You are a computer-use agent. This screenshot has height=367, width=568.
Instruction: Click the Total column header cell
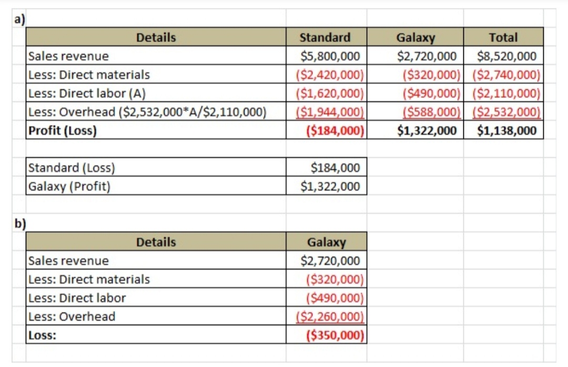click(x=503, y=37)
